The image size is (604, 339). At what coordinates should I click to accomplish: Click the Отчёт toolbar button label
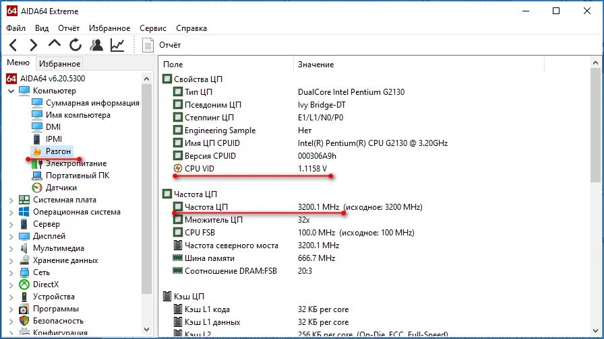tap(170, 45)
